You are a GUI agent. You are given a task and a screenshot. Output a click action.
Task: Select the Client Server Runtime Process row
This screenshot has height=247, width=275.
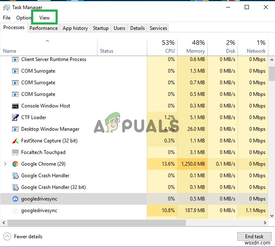coord(134,59)
